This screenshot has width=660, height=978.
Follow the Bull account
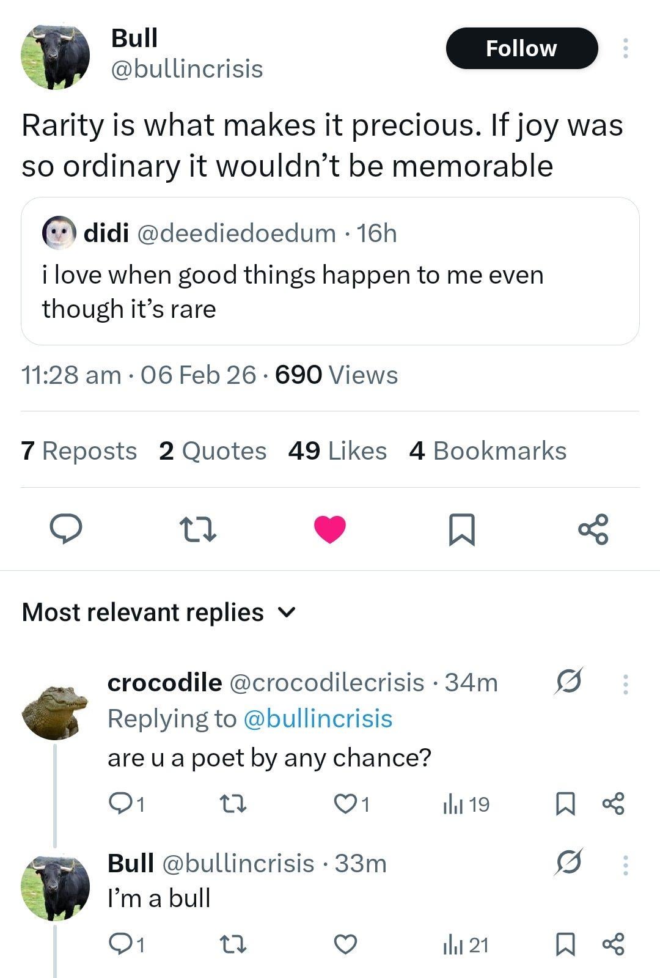coord(521,48)
